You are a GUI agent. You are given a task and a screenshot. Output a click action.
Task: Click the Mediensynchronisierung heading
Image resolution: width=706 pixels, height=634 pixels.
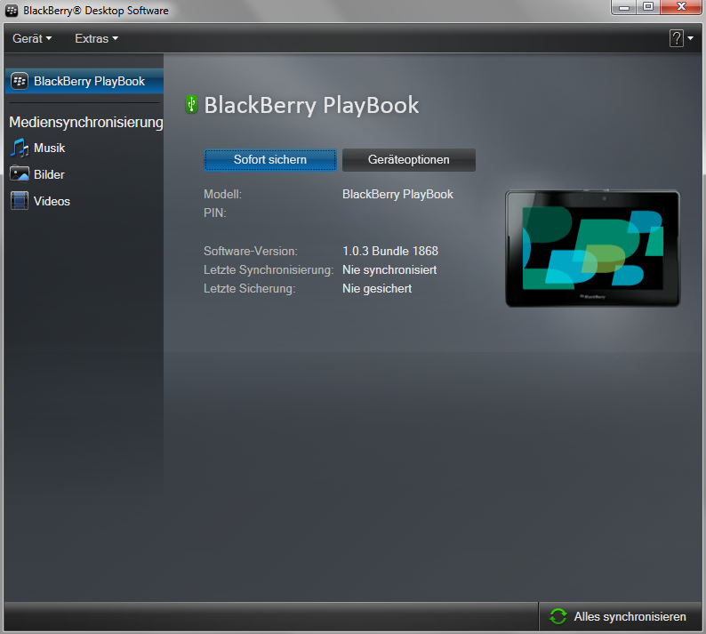[86, 122]
